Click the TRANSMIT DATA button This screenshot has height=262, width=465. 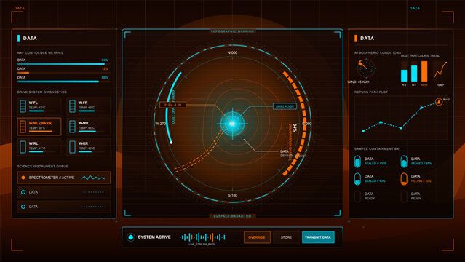point(318,237)
